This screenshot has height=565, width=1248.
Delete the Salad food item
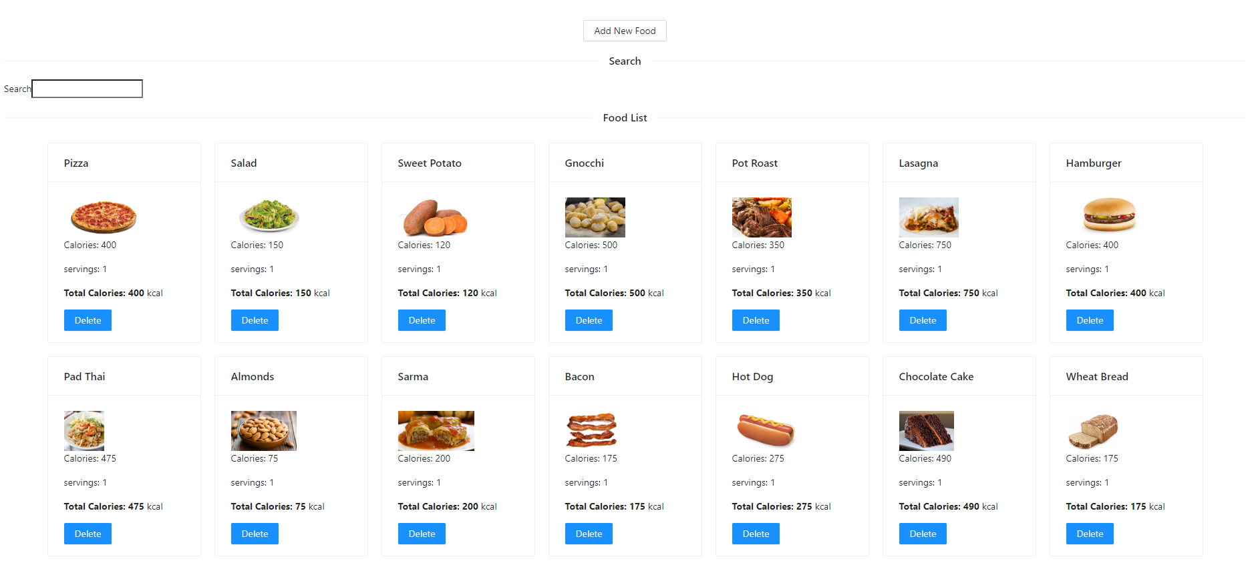click(x=255, y=320)
